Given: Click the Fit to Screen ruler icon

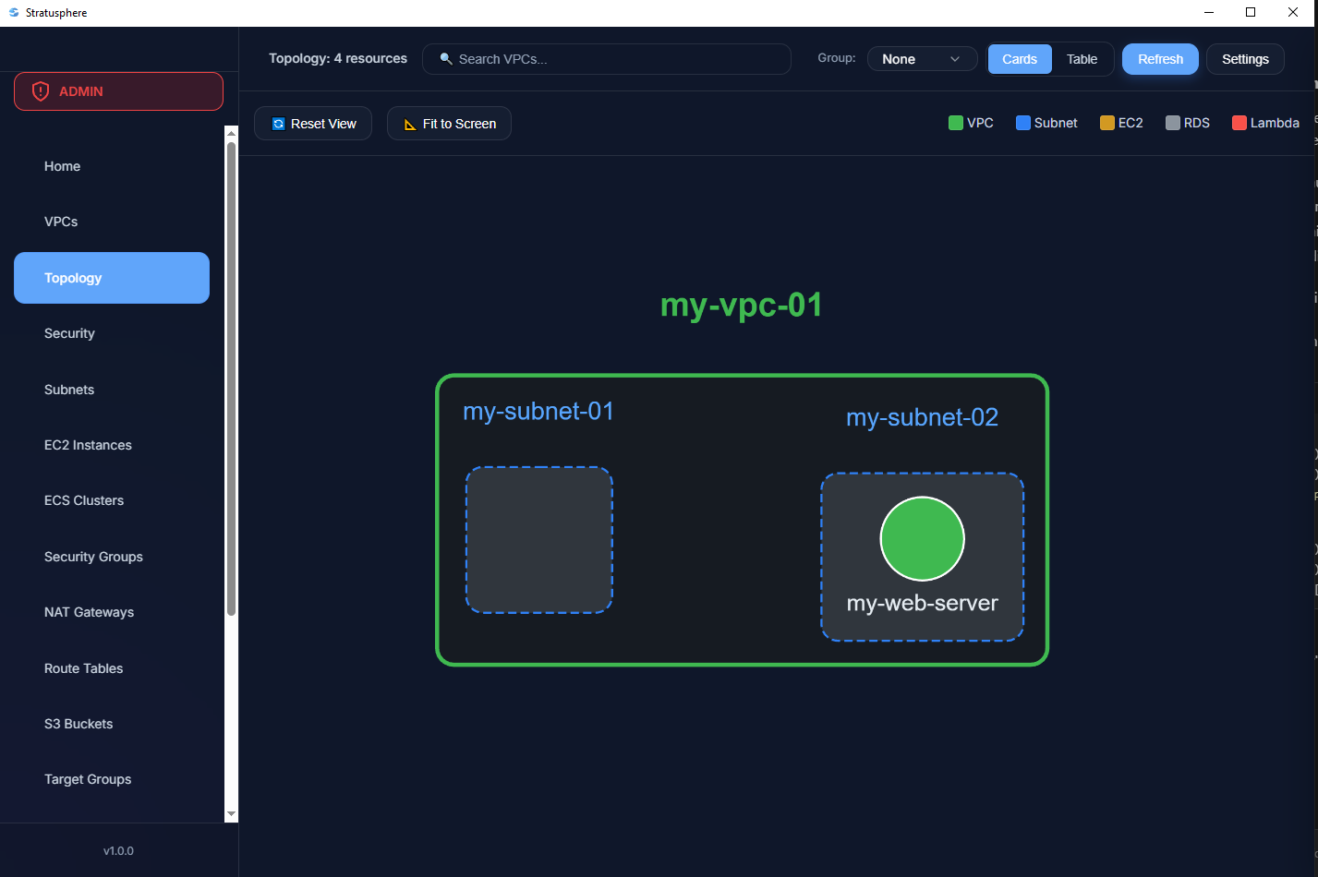Looking at the screenshot, I should (410, 124).
